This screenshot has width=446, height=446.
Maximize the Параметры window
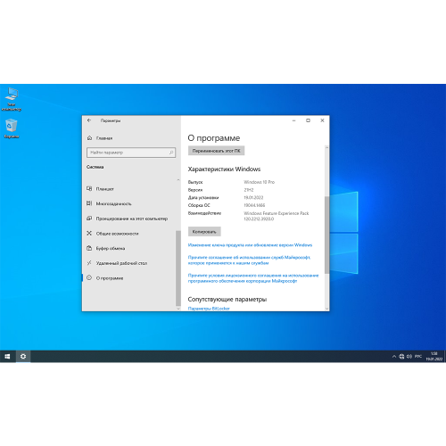pyautogui.click(x=308, y=120)
